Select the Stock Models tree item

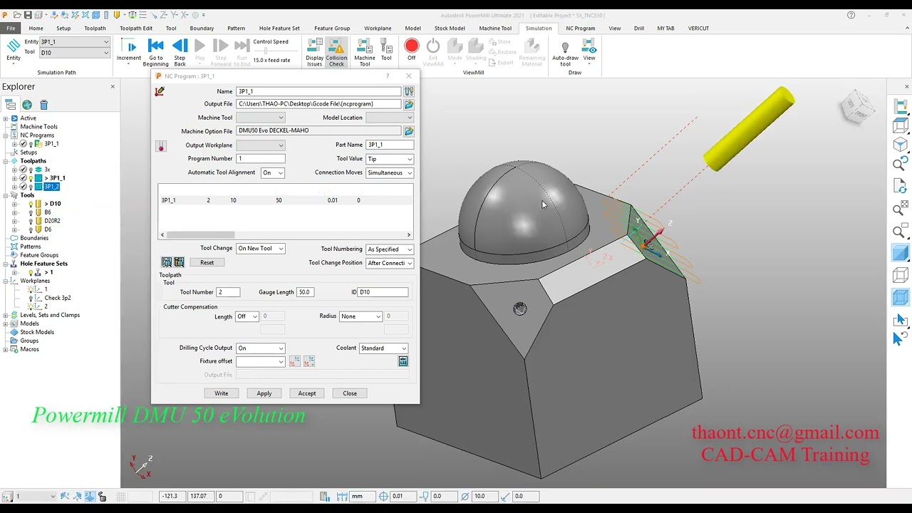tap(37, 332)
